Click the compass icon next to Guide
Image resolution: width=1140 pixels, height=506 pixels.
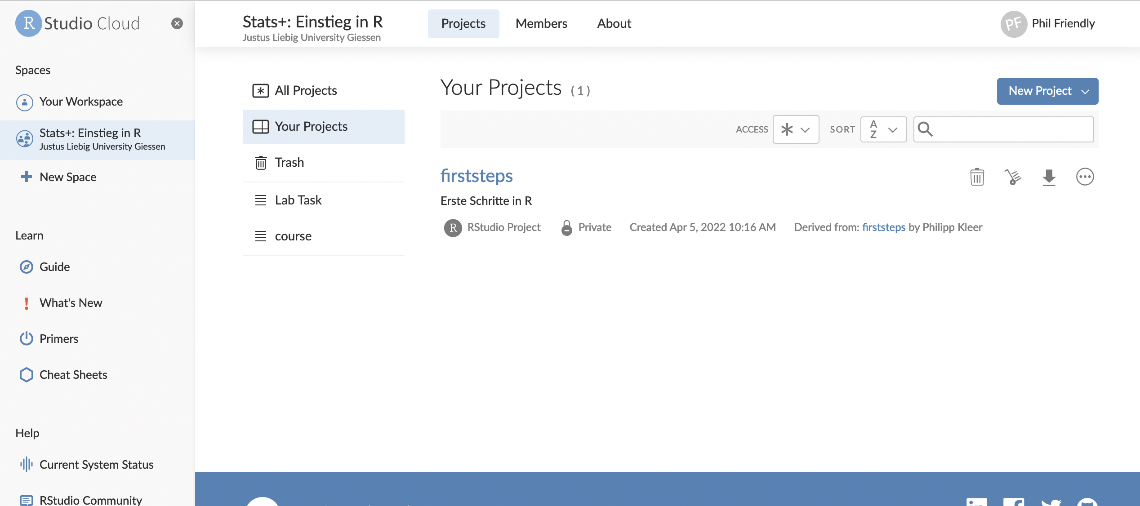click(26, 267)
